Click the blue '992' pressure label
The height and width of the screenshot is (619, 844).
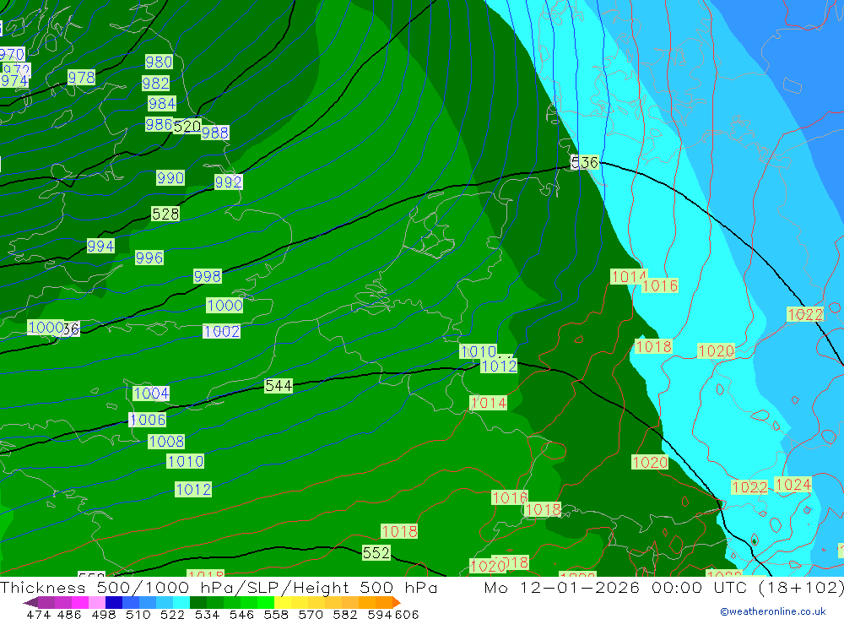tap(228, 182)
